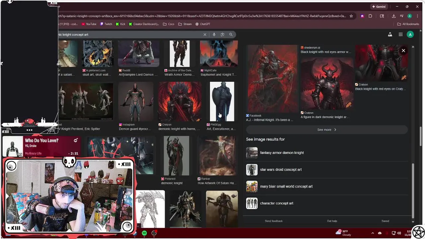Click 'skull art, skull wall...' caption
This screenshot has width=425, height=239.
(x=97, y=75)
